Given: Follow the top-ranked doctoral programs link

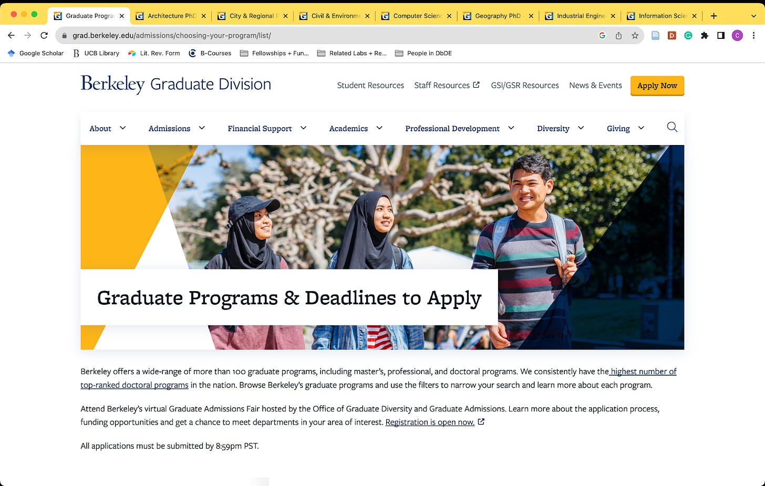Looking at the screenshot, I should 135,385.
